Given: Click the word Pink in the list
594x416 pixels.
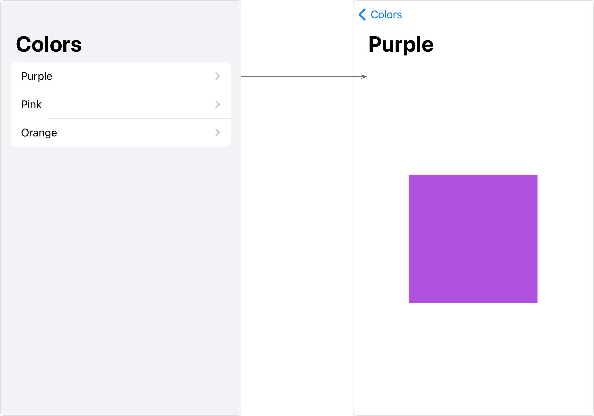Looking at the screenshot, I should pyautogui.click(x=31, y=104).
